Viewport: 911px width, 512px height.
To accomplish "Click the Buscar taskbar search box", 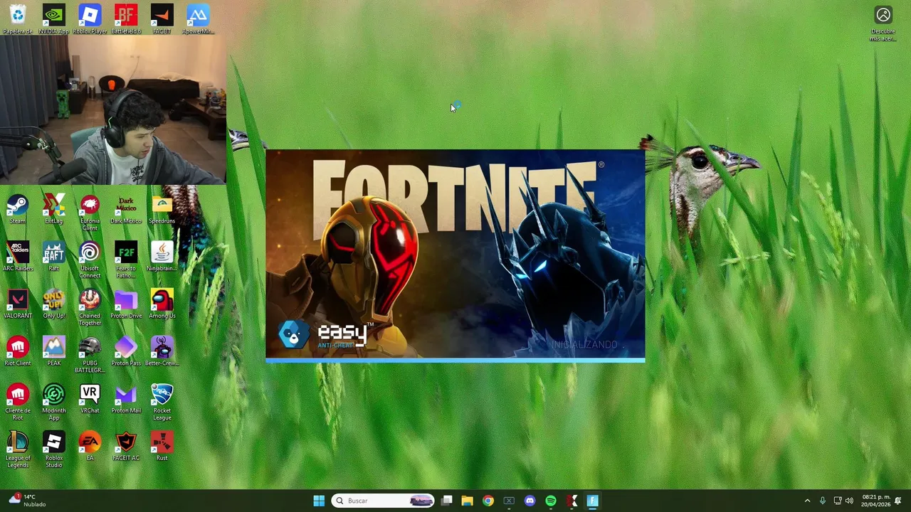I will pos(384,501).
